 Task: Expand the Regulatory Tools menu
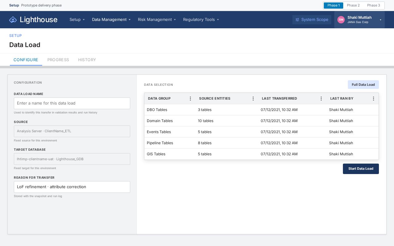coord(201,20)
